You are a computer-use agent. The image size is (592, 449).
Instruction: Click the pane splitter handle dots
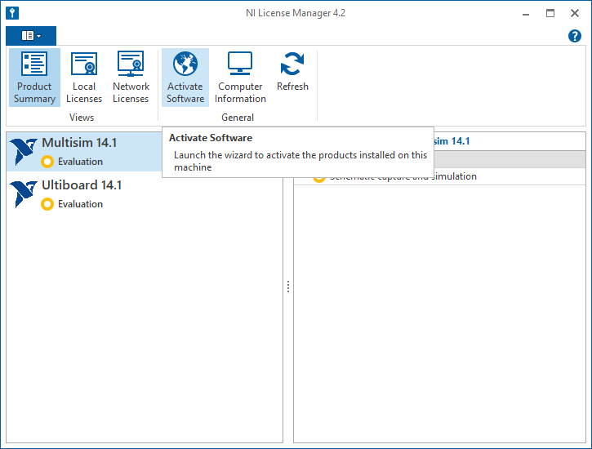coord(288,287)
